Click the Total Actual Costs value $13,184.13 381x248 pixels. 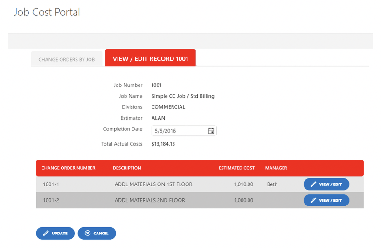pyautogui.click(x=163, y=144)
